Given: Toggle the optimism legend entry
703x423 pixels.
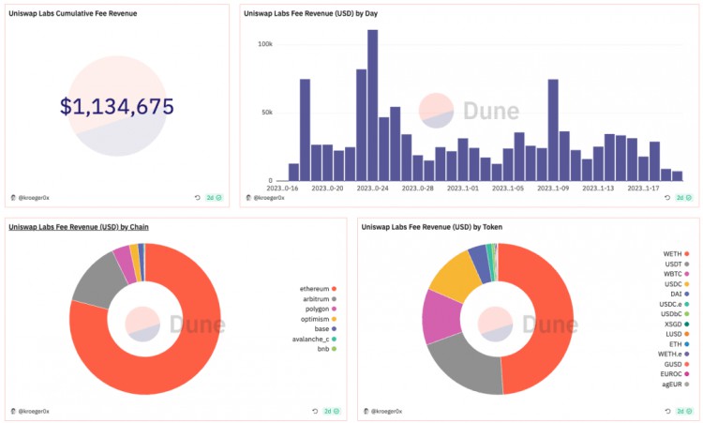Looking at the screenshot, I should (319, 319).
